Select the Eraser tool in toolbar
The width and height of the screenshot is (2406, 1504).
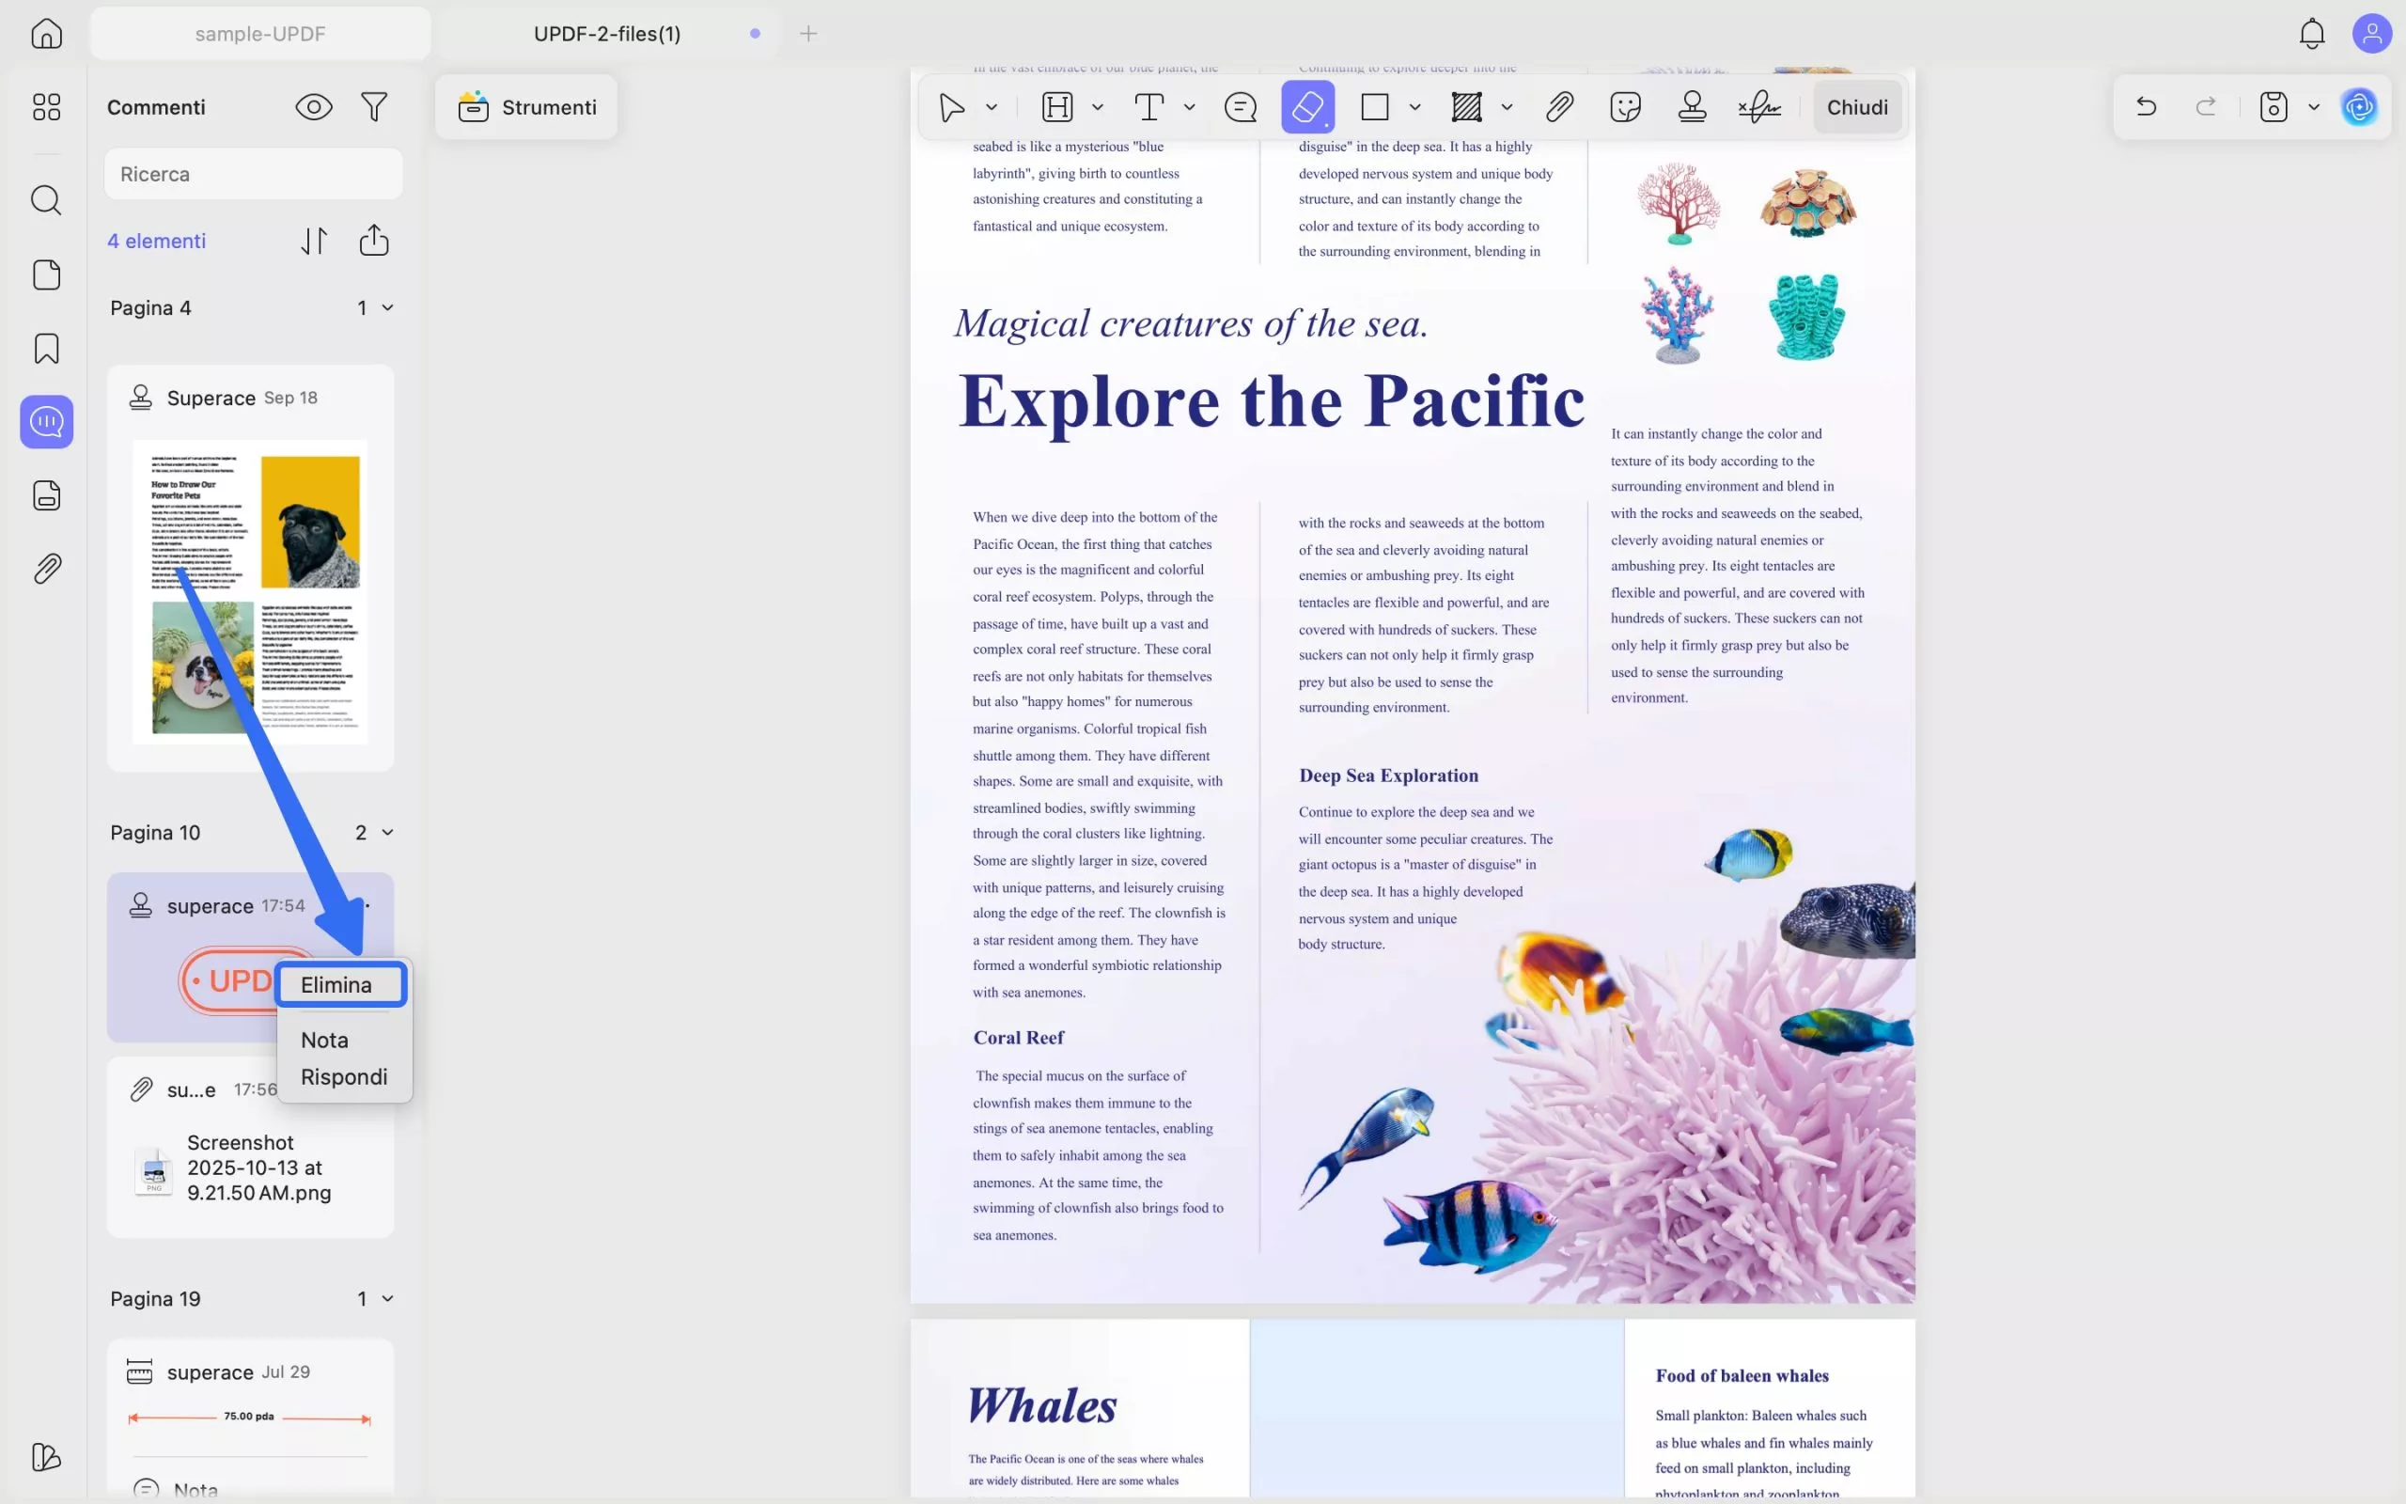[x=1307, y=106]
